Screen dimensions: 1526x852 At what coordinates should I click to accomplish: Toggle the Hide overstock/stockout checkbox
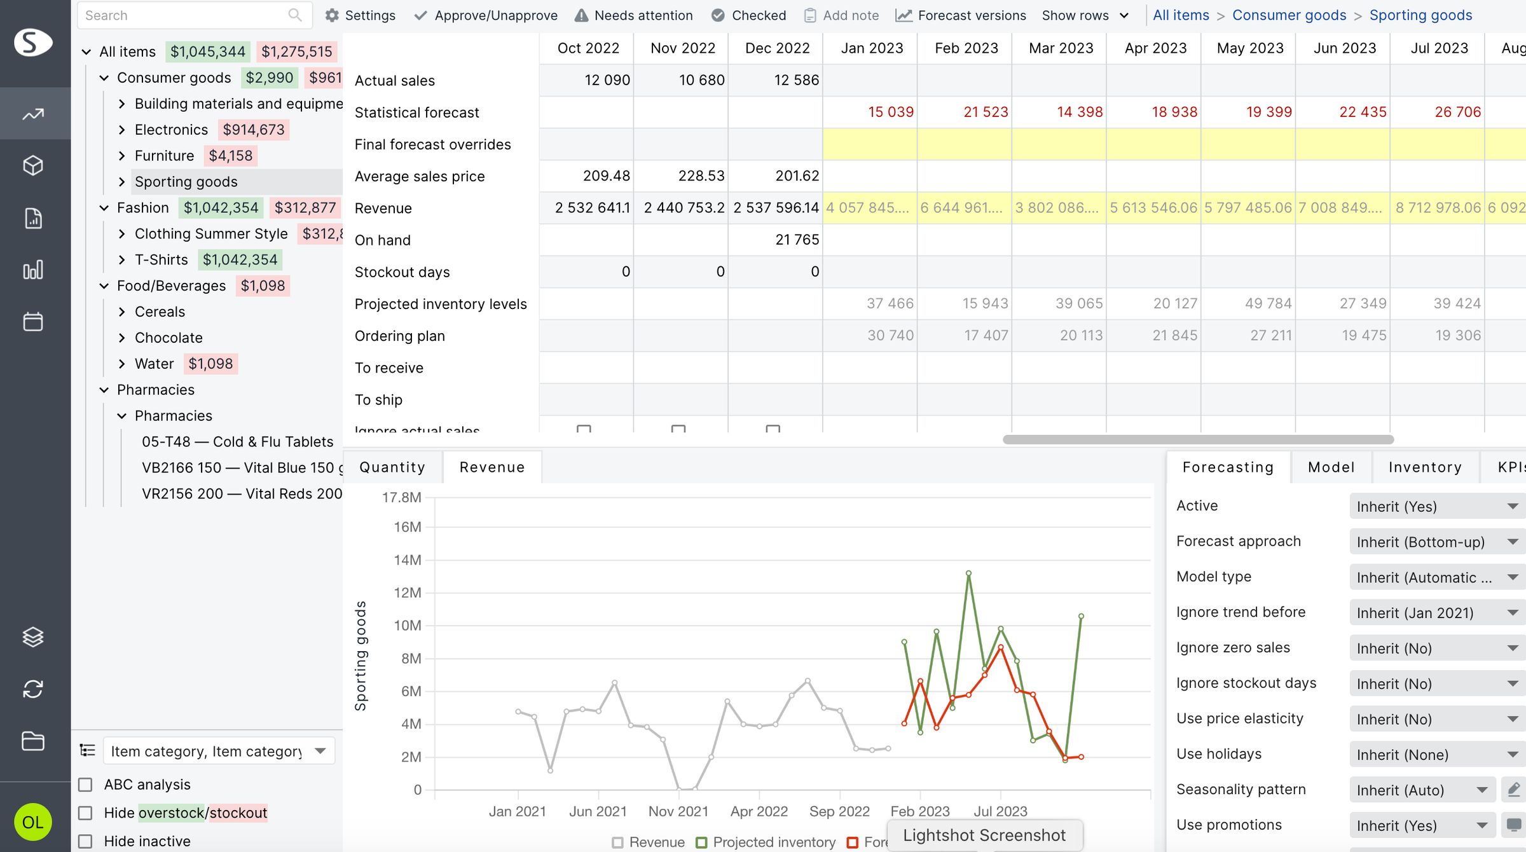(x=86, y=813)
